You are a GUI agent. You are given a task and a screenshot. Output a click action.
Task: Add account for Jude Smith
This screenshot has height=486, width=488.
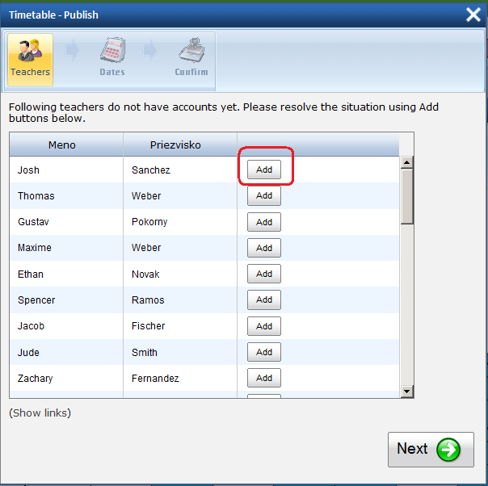[264, 352]
